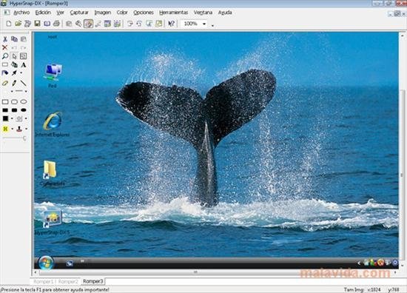Click the Open file folder icon

click(18, 24)
